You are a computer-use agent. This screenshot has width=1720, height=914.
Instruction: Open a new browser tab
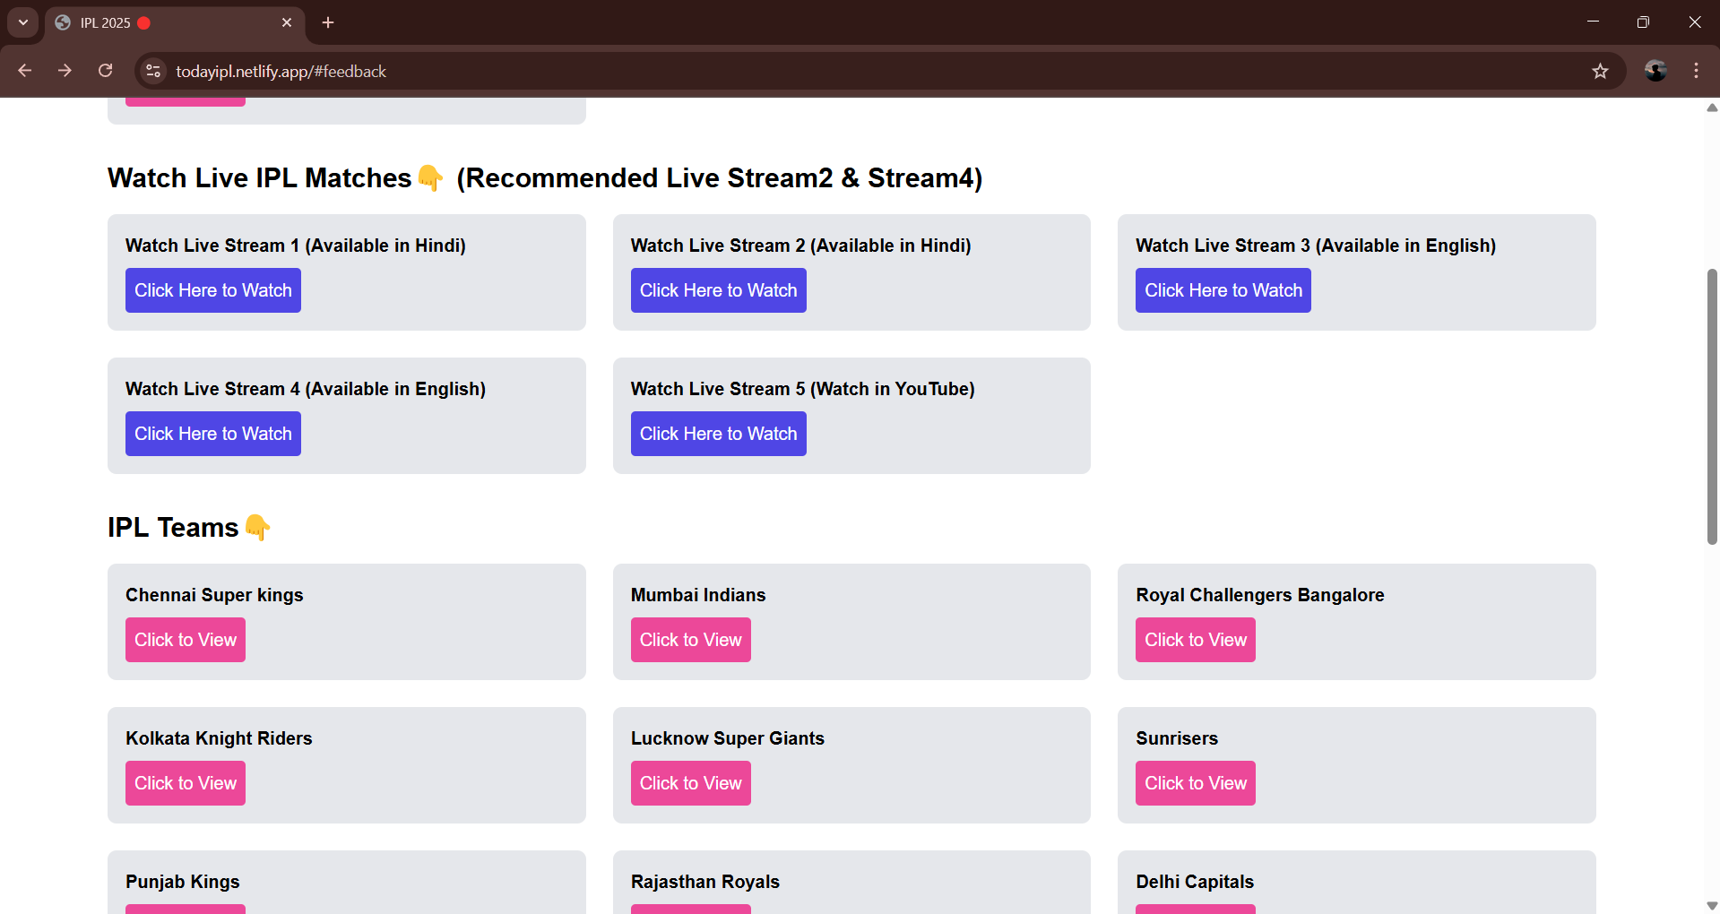pyautogui.click(x=327, y=22)
